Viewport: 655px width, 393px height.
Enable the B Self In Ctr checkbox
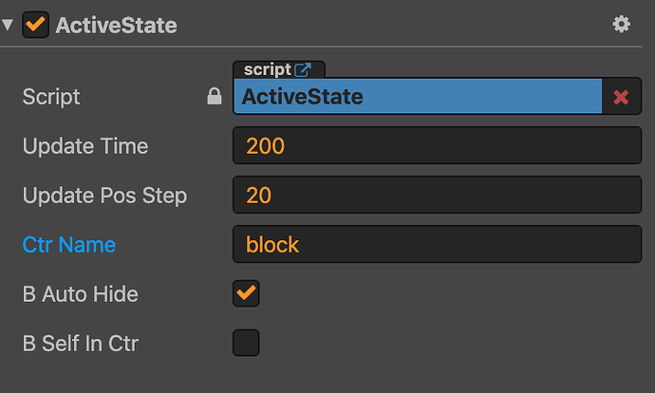coord(246,343)
